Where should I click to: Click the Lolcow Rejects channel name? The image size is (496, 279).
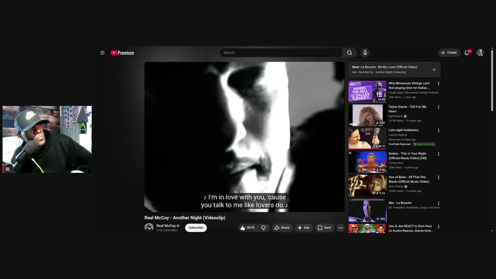coord(398,135)
